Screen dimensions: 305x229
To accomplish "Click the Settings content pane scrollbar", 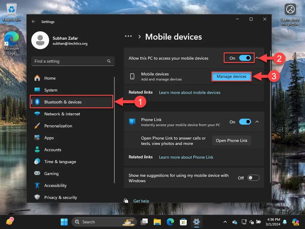I will (x=270, y=117).
